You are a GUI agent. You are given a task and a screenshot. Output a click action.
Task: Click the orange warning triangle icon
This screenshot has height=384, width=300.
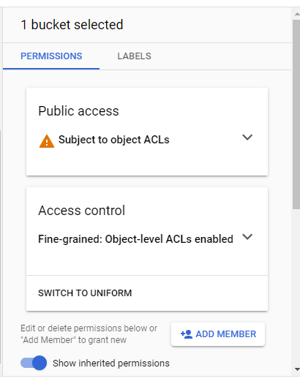pyautogui.click(x=47, y=141)
